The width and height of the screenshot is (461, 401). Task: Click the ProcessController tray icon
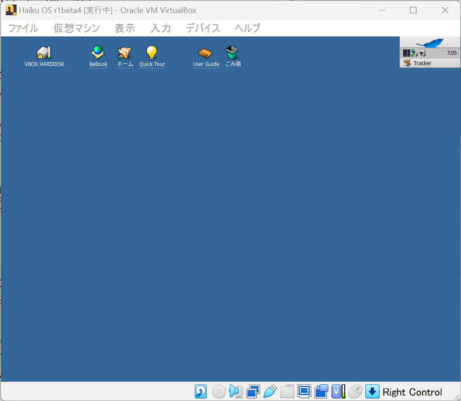pyautogui.click(x=407, y=53)
